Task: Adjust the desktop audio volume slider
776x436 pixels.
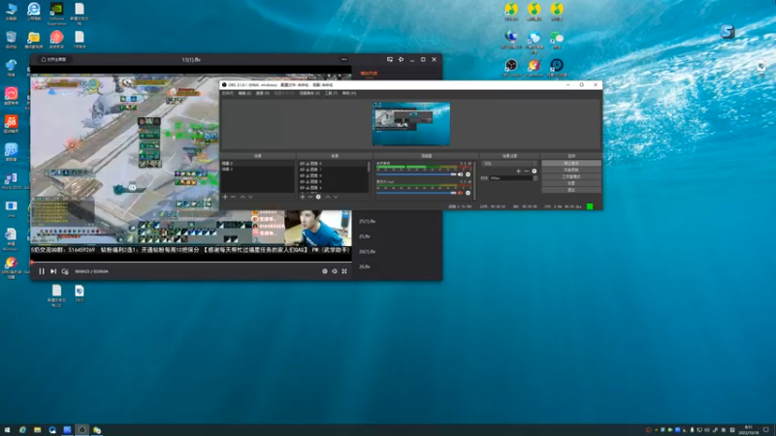Action: (416, 174)
